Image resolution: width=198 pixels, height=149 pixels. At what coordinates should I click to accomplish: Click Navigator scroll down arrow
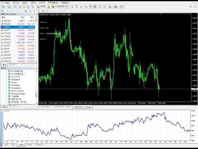point(36,103)
